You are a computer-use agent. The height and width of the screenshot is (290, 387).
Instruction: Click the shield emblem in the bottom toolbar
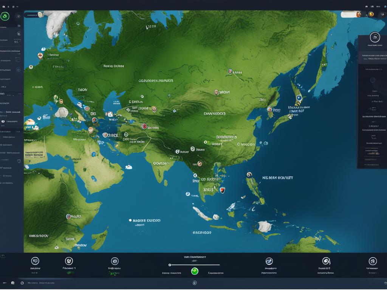[x=68, y=261]
